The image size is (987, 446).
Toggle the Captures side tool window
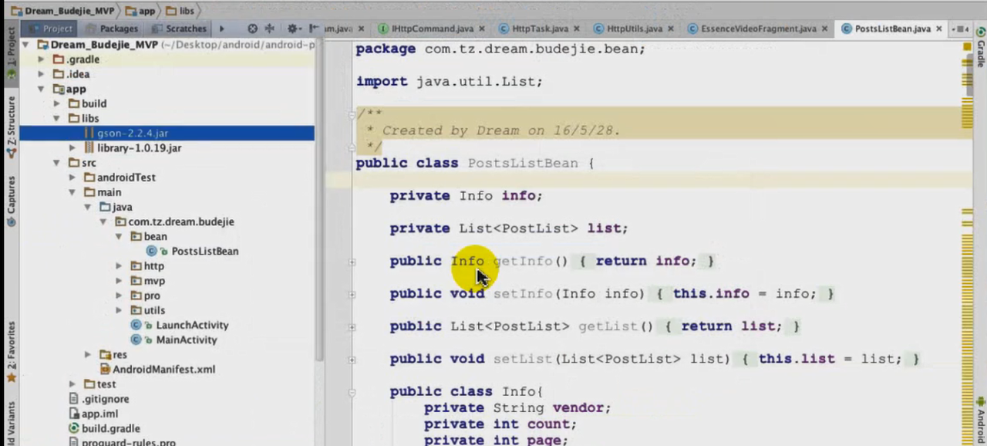11,201
